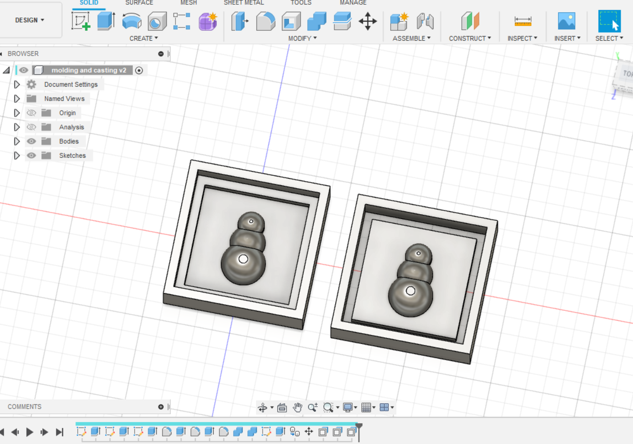
Task: Activate the Extrude tool in toolbar
Action: pyautogui.click(x=106, y=21)
